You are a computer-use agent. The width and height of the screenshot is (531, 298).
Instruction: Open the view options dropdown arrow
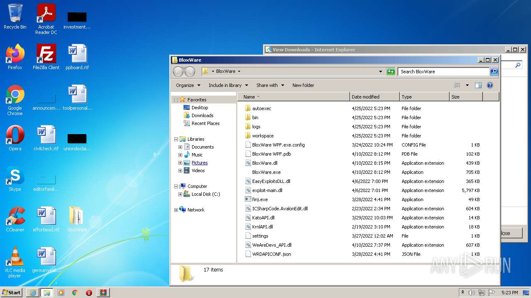(x=467, y=85)
